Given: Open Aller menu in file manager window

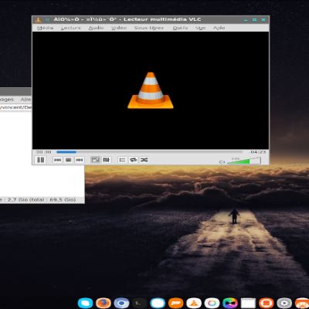Looking at the screenshot, I should (25, 100).
